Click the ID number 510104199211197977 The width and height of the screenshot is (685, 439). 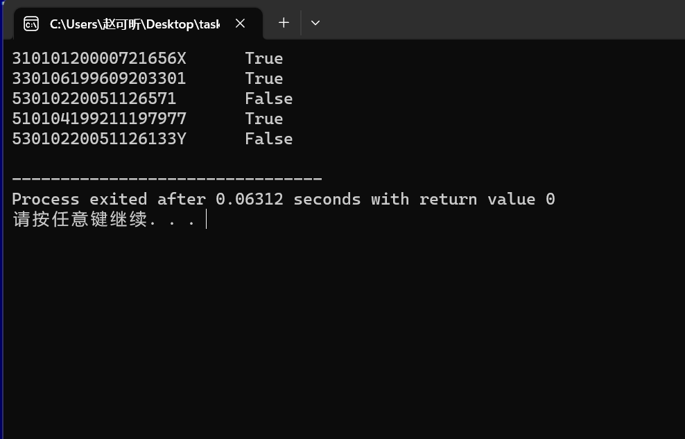coord(98,119)
